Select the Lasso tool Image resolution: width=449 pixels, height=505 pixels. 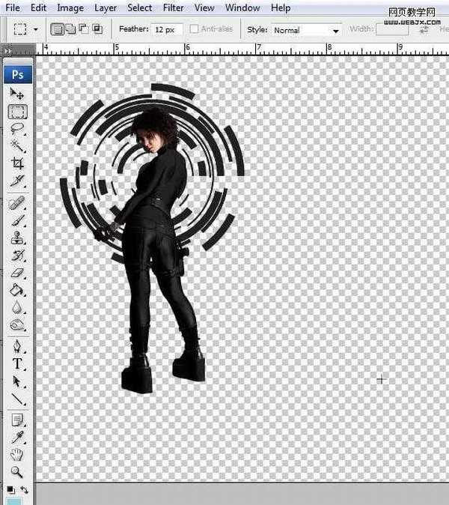(16, 129)
